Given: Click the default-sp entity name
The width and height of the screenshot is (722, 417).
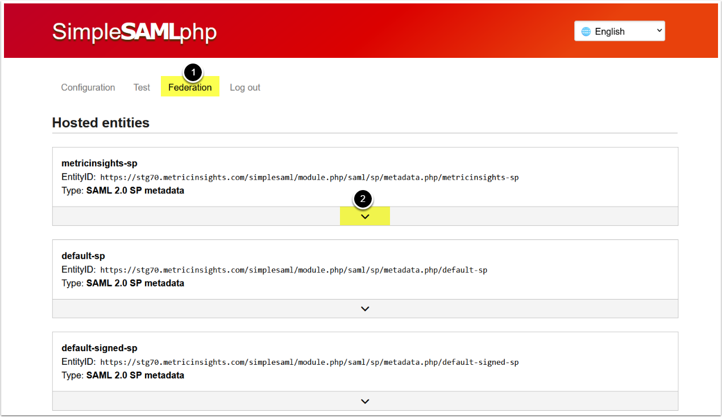Looking at the screenshot, I should [83, 256].
